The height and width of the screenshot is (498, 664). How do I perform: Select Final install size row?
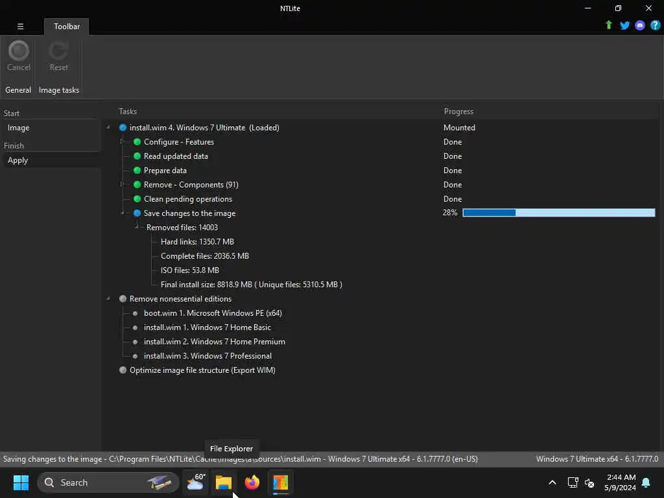click(x=252, y=285)
